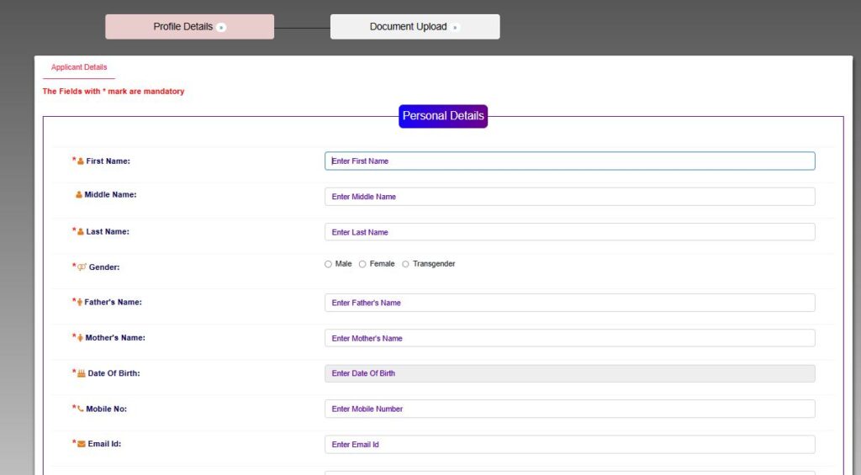Switch to the Applicant Details tab
Screen dimensions: 861x475
pos(79,67)
